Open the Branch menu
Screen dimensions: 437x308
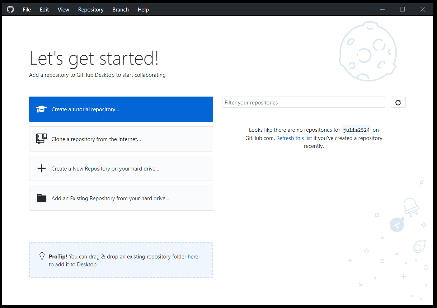coord(121,10)
